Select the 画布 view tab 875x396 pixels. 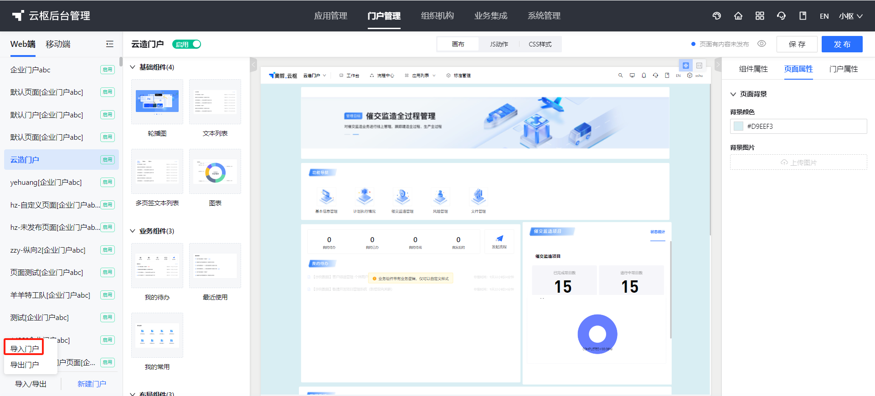458,44
